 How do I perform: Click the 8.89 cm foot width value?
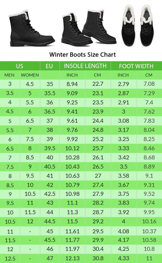pos(149,167)
